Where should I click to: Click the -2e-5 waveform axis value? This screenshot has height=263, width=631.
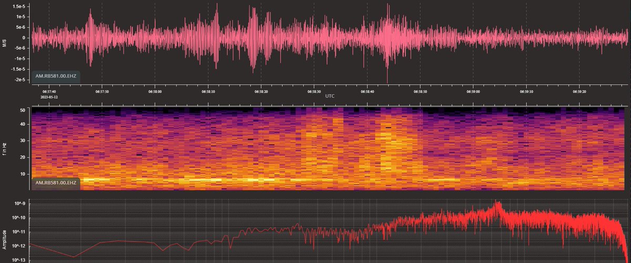(x=19, y=80)
